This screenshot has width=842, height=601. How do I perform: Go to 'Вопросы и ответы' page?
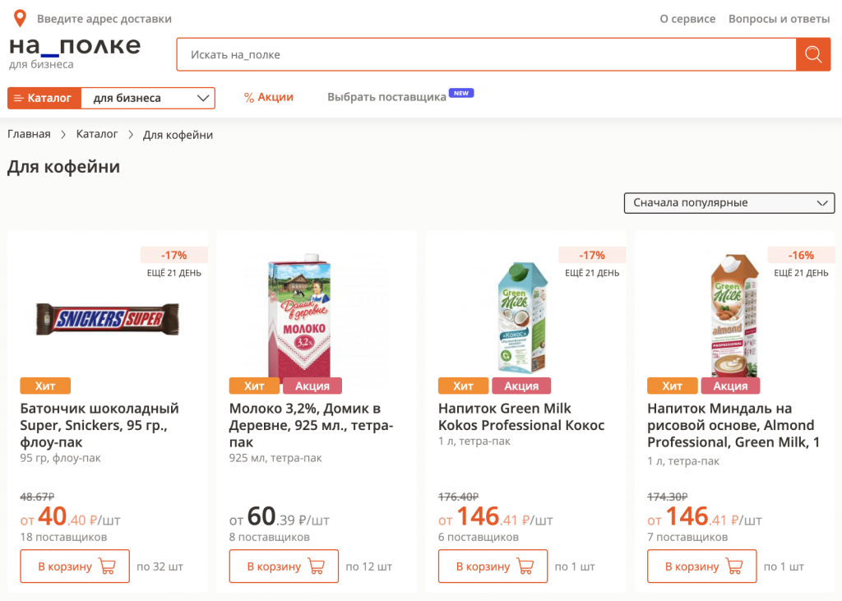pos(779,19)
